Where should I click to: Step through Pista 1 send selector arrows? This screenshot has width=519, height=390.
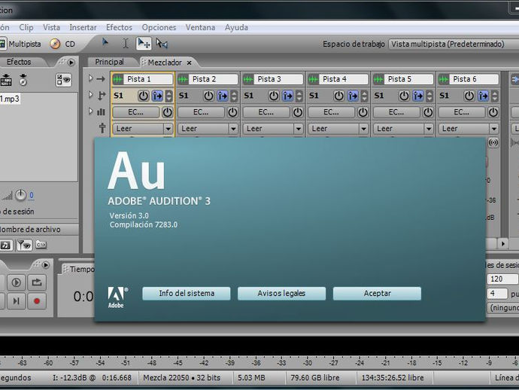coord(169,96)
